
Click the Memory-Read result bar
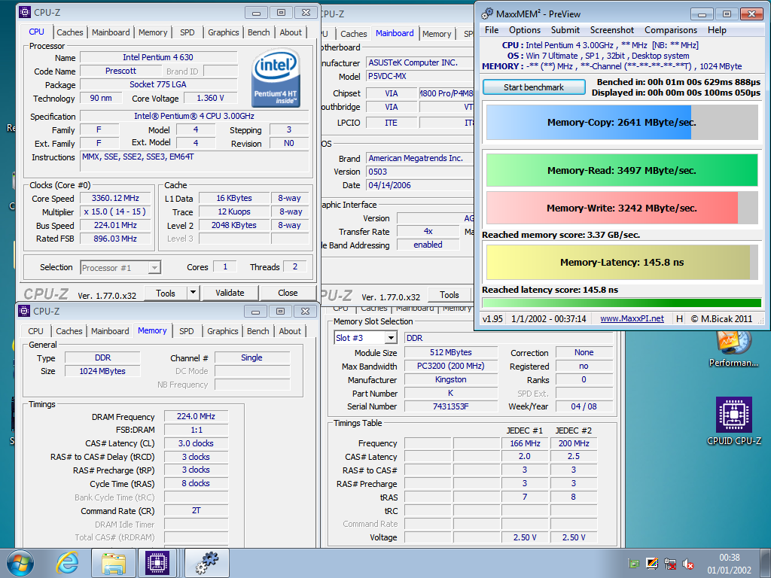[622, 170]
